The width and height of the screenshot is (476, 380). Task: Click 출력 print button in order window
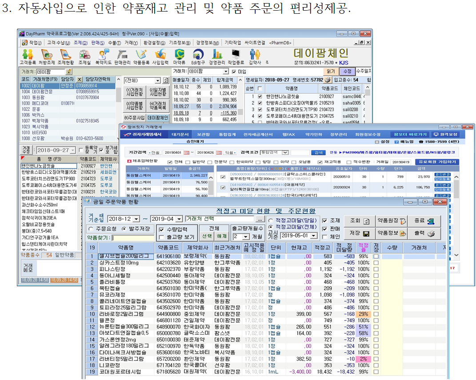pyautogui.click(x=424, y=233)
